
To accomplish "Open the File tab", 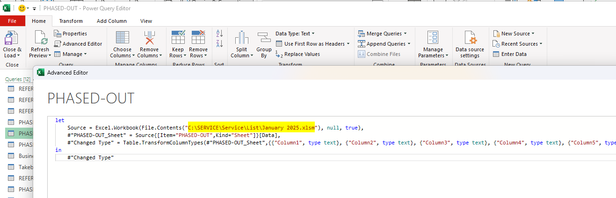I will 12,21.
